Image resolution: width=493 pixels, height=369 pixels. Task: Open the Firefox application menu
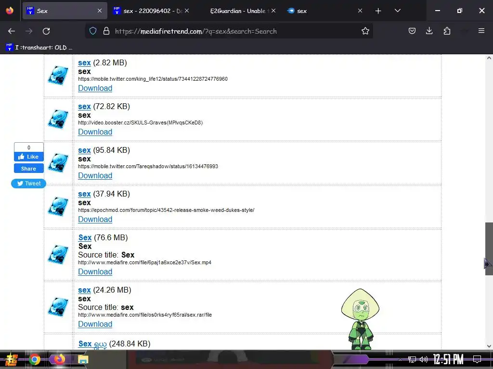(x=481, y=31)
